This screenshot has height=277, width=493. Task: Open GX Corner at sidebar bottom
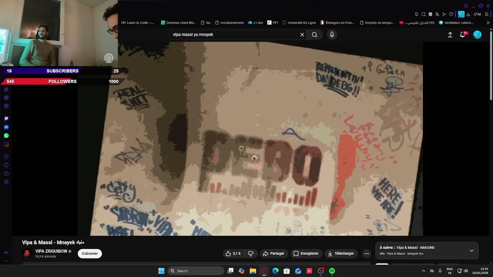[x=6, y=253]
